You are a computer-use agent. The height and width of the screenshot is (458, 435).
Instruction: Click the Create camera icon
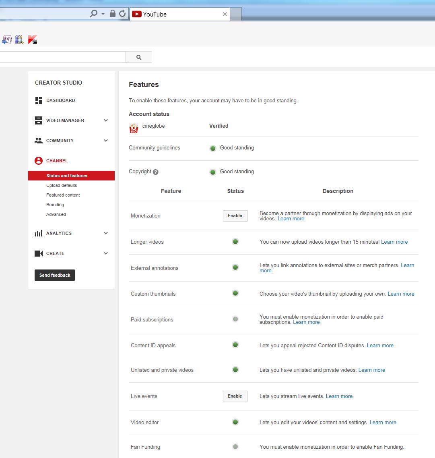pyautogui.click(x=39, y=253)
